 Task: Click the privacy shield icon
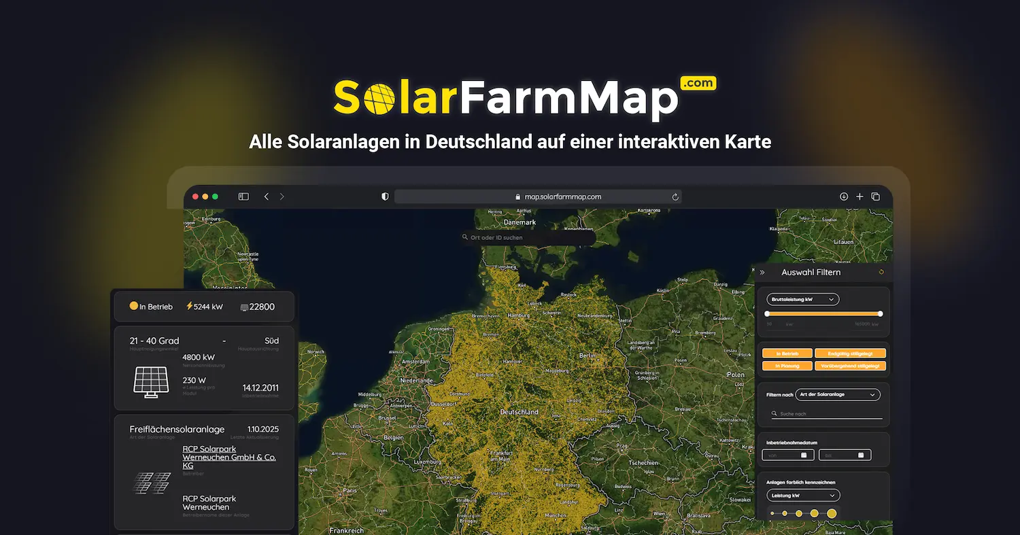385,196
